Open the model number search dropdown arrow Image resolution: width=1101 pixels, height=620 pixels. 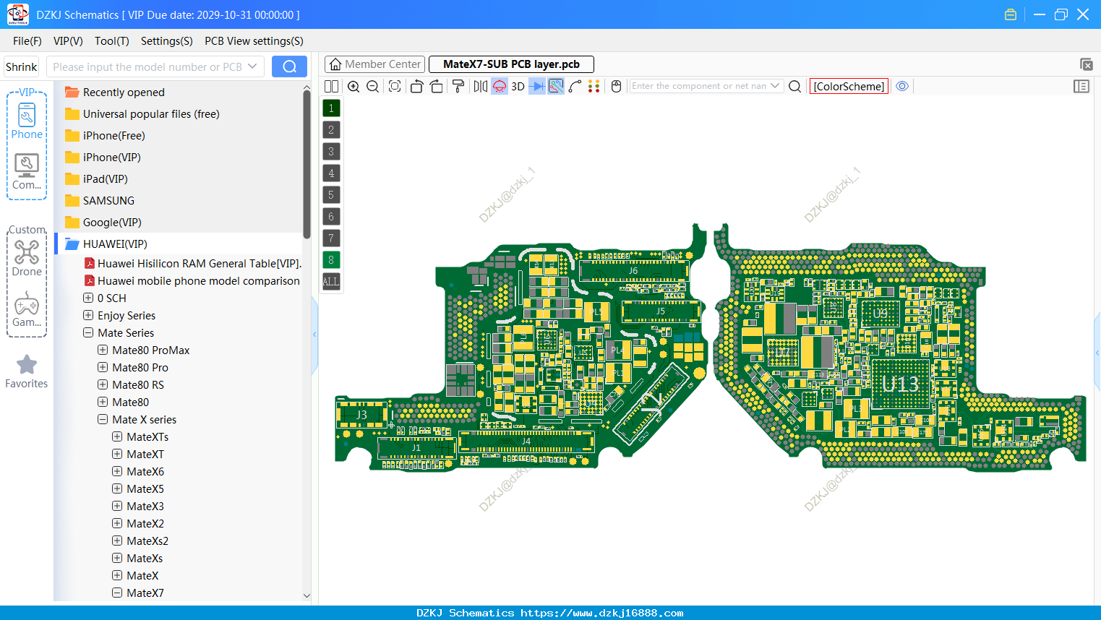click(x=252, y=66)
